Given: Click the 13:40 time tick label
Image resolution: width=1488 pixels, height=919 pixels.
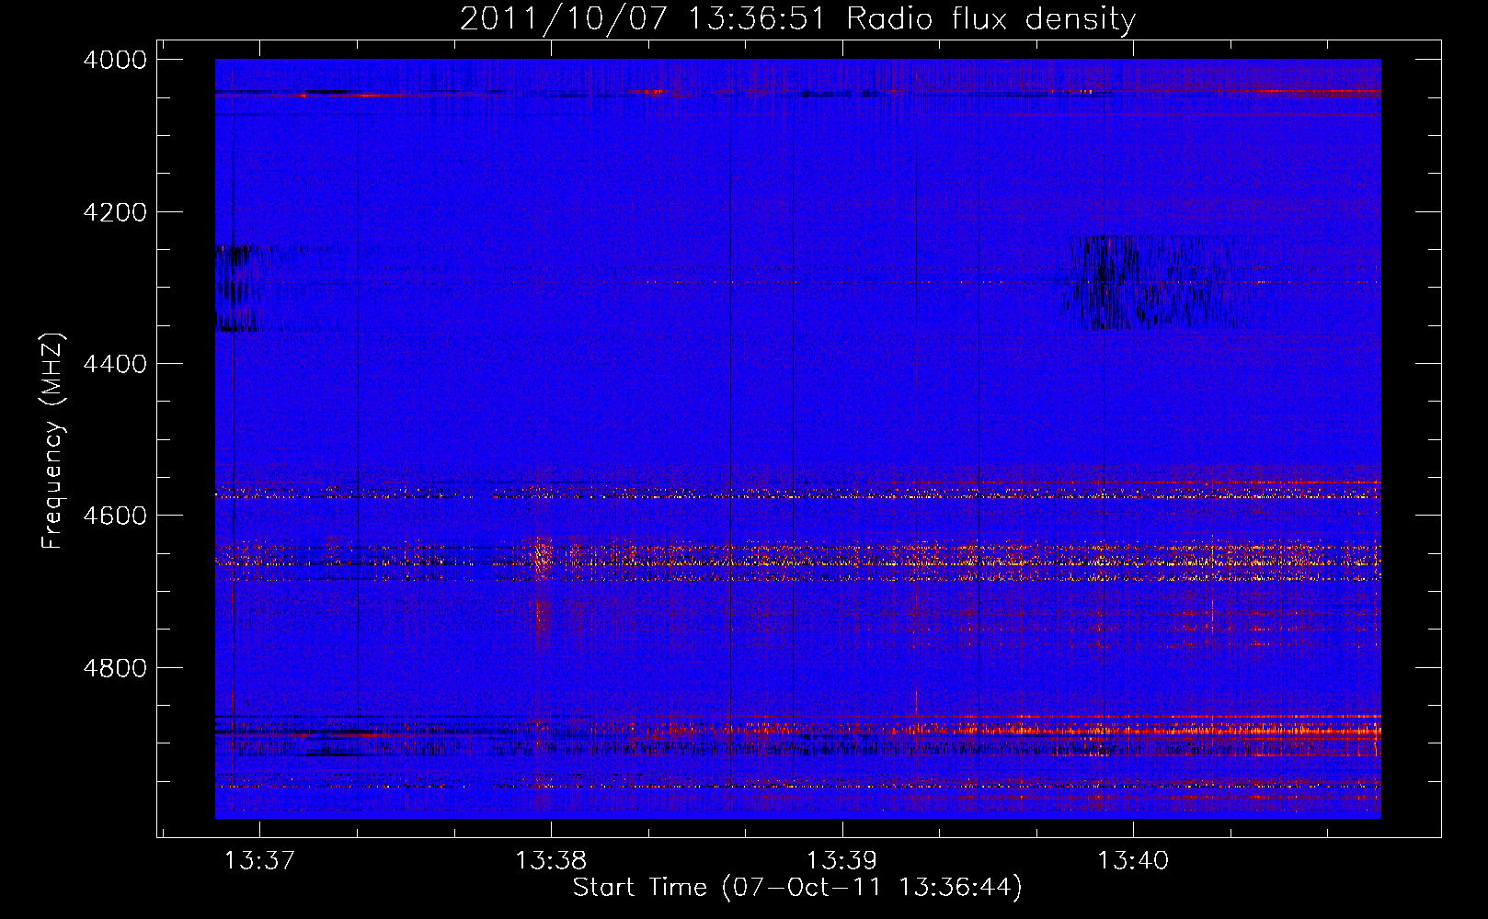Looking at the screenshot, I should pos(1133,860).
